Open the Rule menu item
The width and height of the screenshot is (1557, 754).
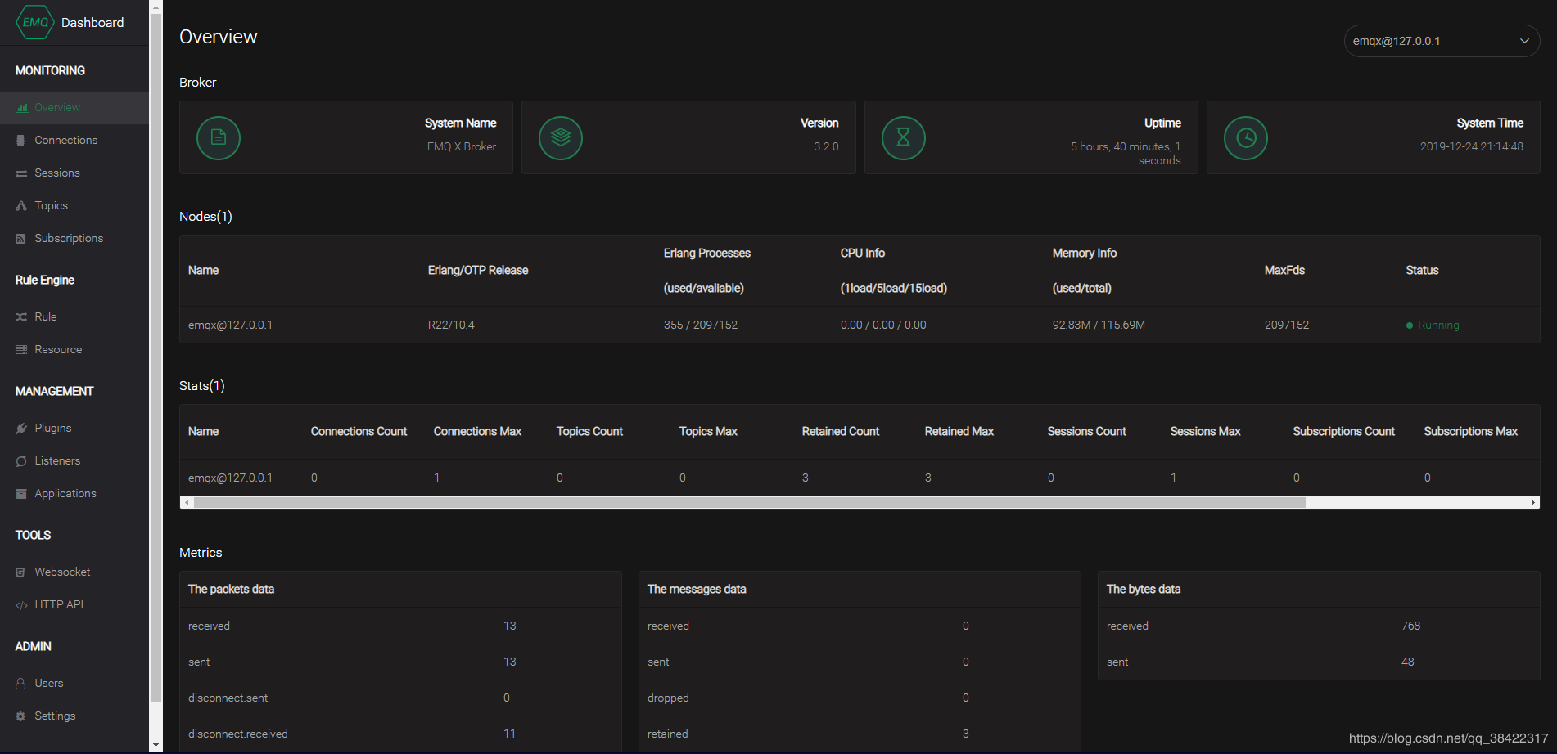(x=74, y=316)
